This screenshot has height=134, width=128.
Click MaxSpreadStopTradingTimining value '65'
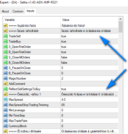pyautogui.click(x=63, y=105)
